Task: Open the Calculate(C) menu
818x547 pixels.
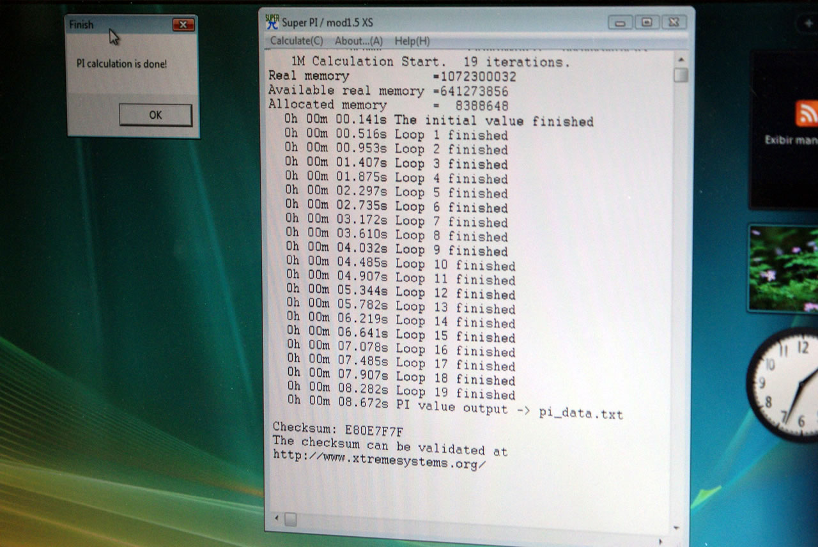Action: (x=297, y=41)
